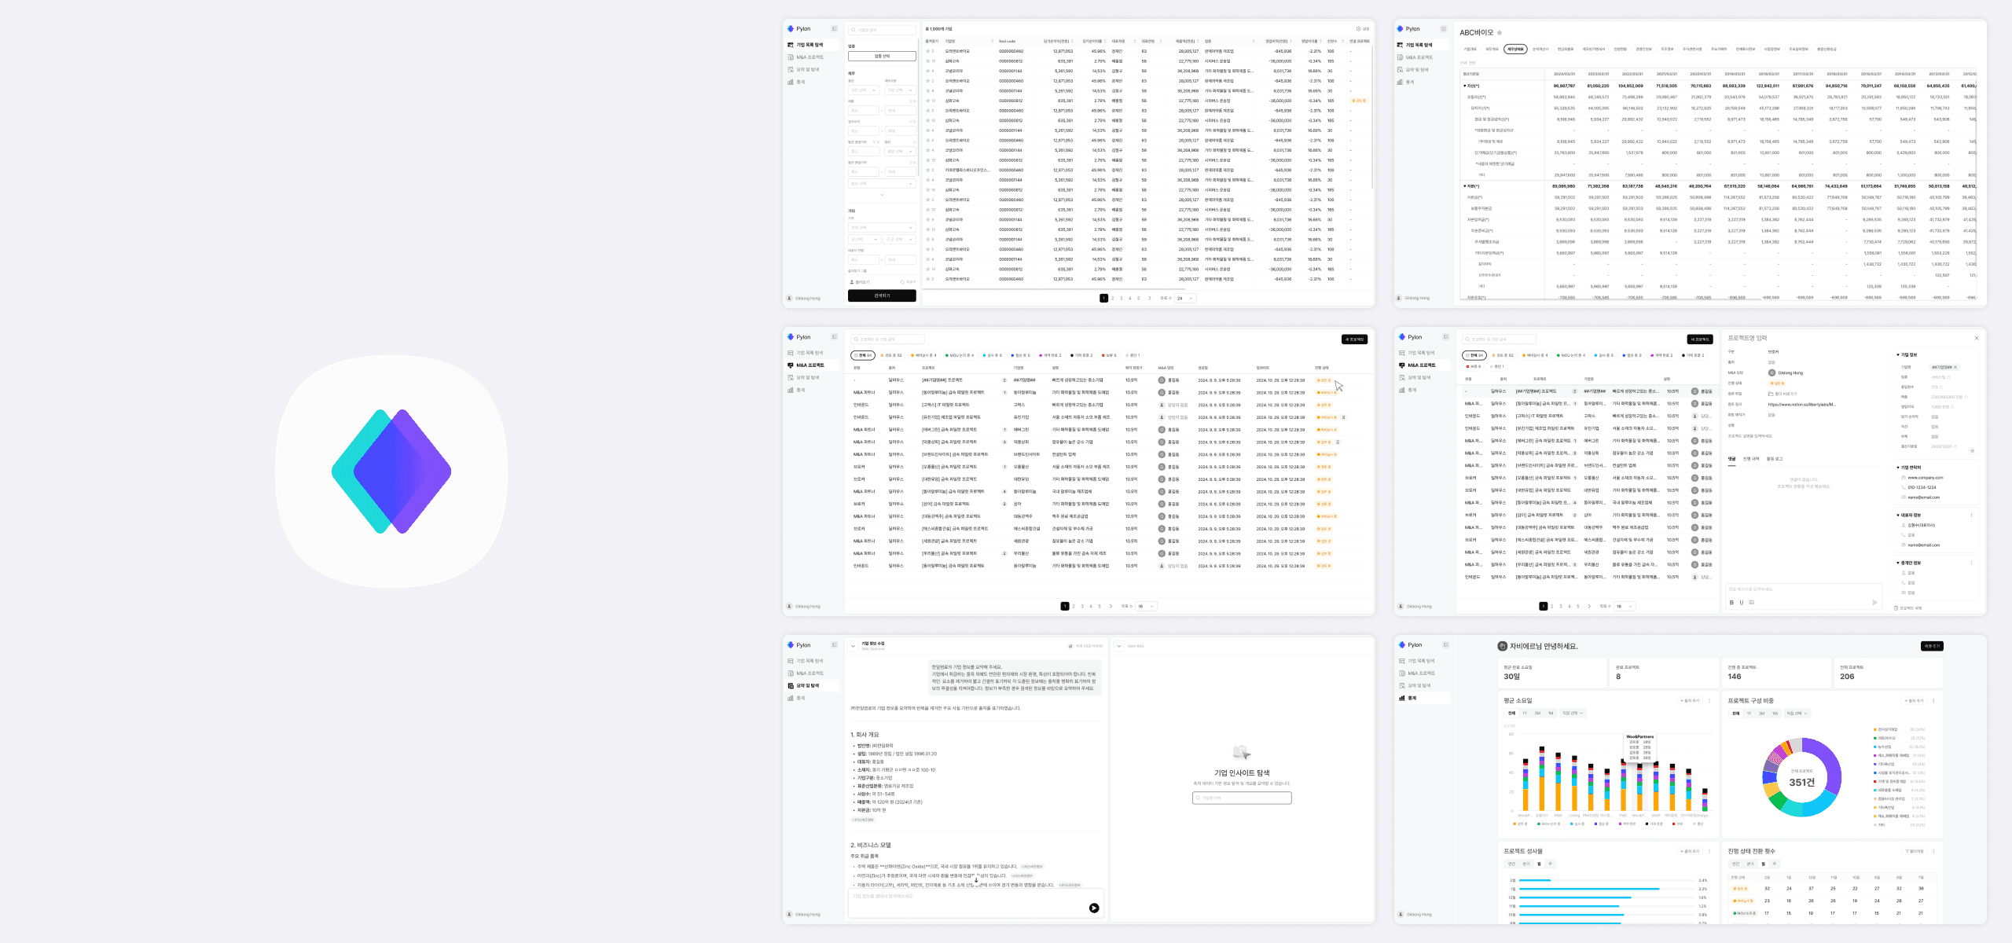Viewport: 2012px width, 943px height.
Task: Toggle favorite star next to ABC바이오 title
Action: click(x=1500, y=33)
